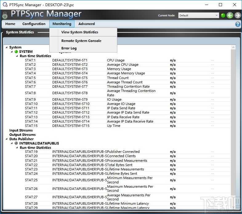242x214 pixels.
Task: Click the green status dot beside SYSTEM
Action: pyautogui.click(x=16, y=52)
